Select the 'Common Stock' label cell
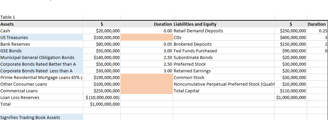328x120 pixels. [x=223, y=78]
